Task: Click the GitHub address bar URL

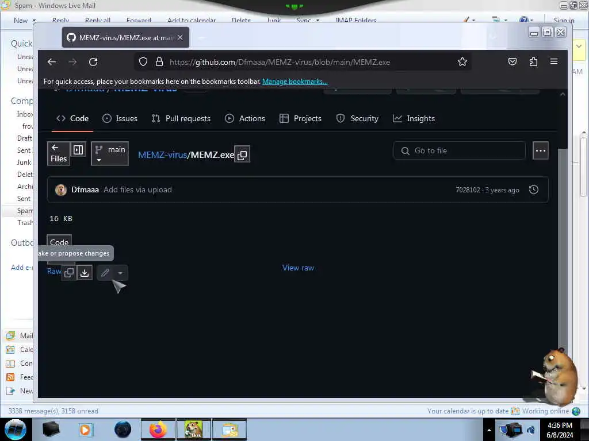Action: [280, 62]
